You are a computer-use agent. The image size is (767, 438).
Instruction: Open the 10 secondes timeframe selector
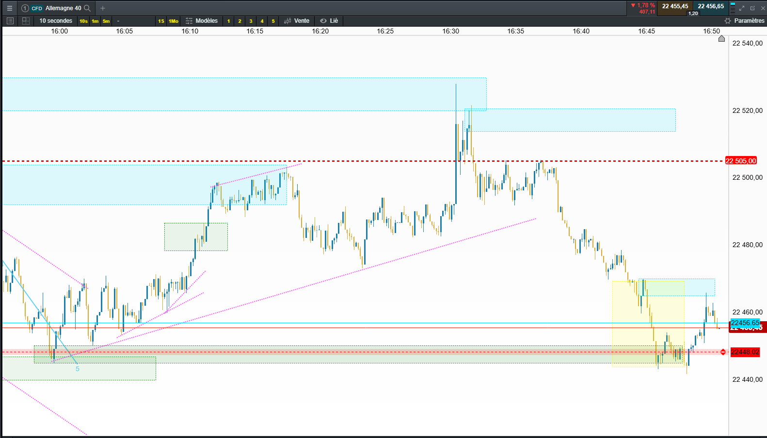pyautogui.click(x=56, y=21)
